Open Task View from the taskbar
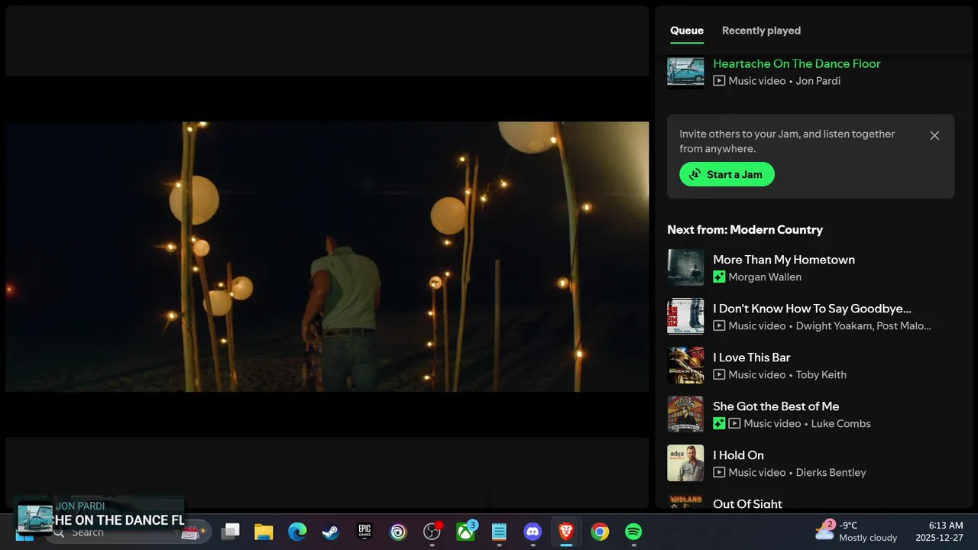The image size is (978, 550). 230,532
